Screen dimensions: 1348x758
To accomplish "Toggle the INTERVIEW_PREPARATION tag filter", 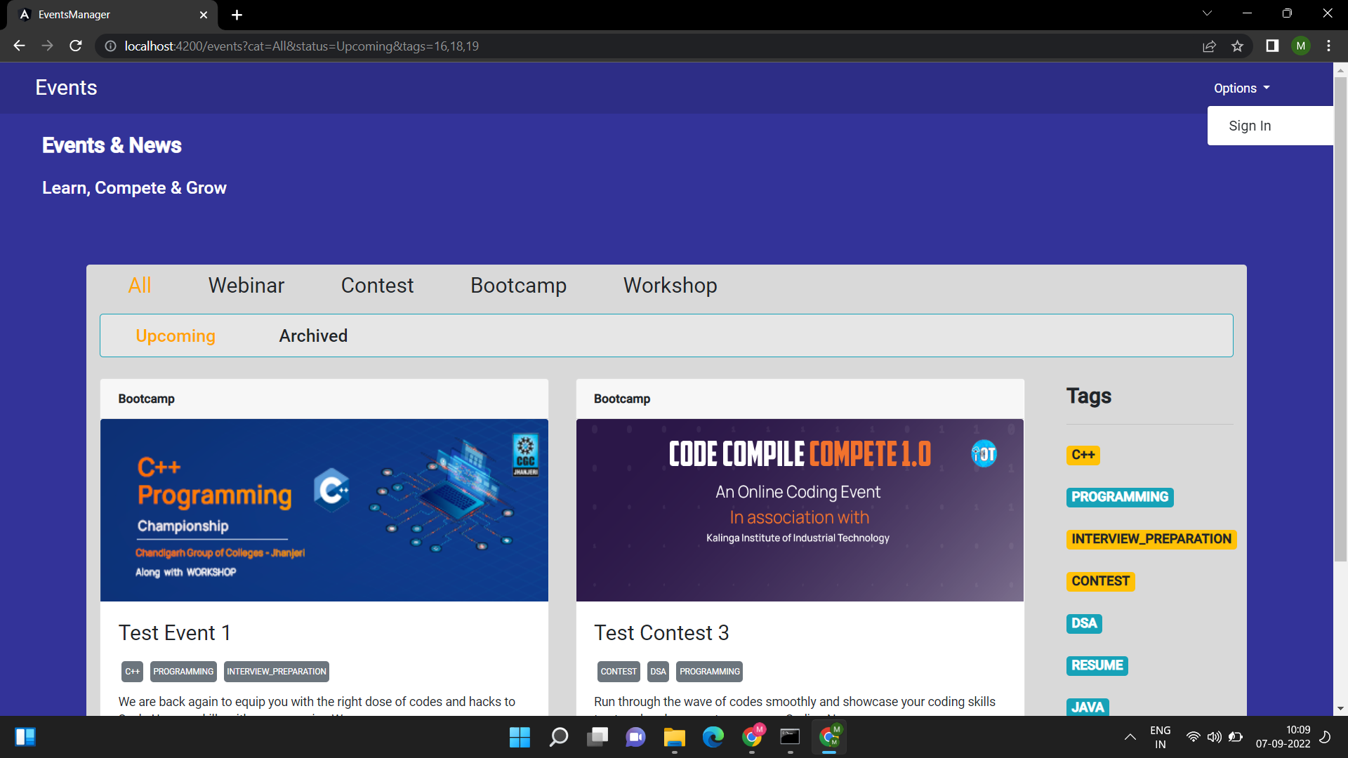I will pyautogui.click(x=1151, y=539).
